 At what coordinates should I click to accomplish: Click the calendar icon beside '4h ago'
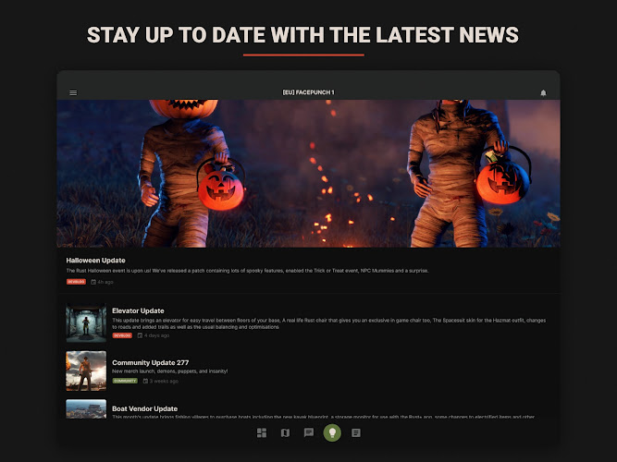93,282
